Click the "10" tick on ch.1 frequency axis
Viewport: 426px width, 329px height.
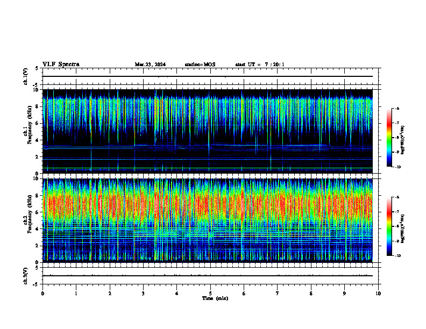[x=37, y=90]
